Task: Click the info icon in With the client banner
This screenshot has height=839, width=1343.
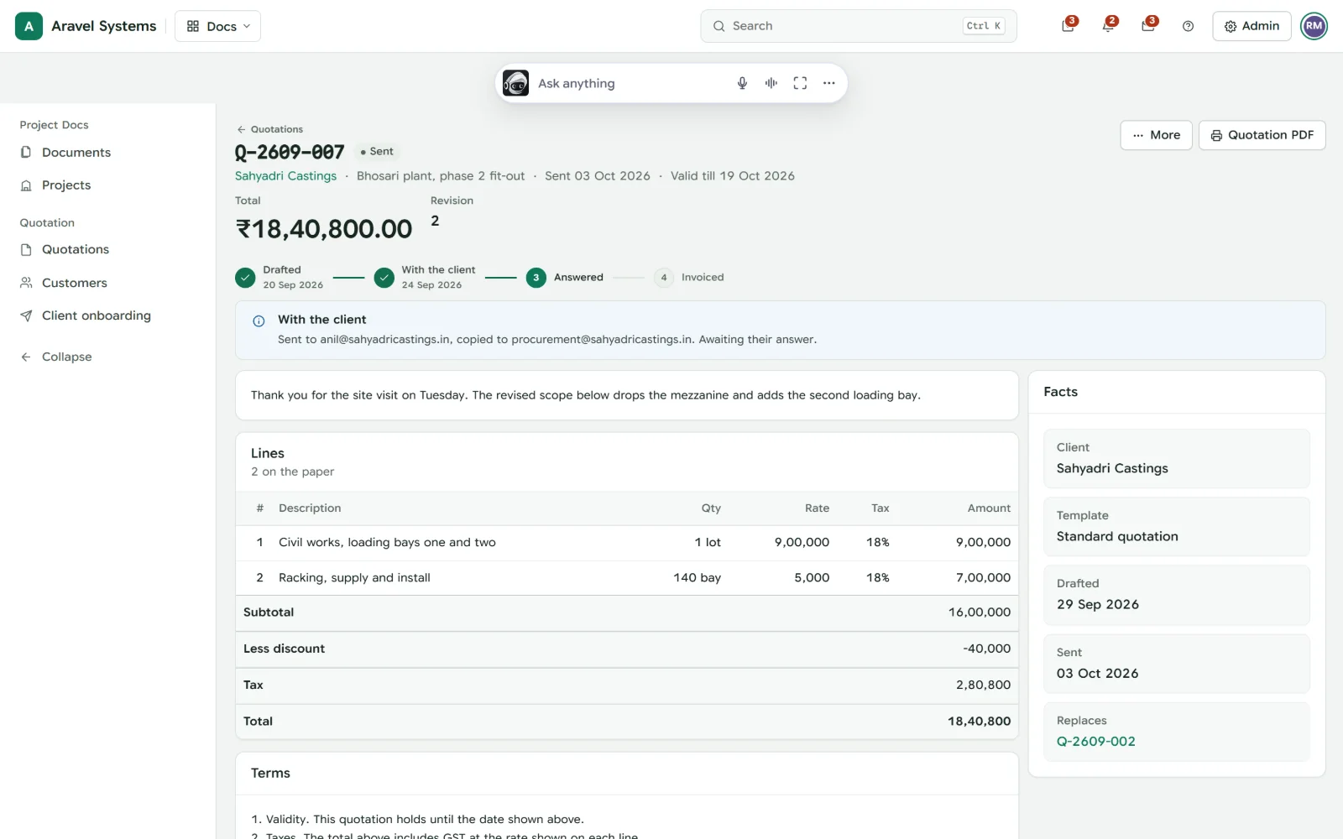Action: (259, 320)
